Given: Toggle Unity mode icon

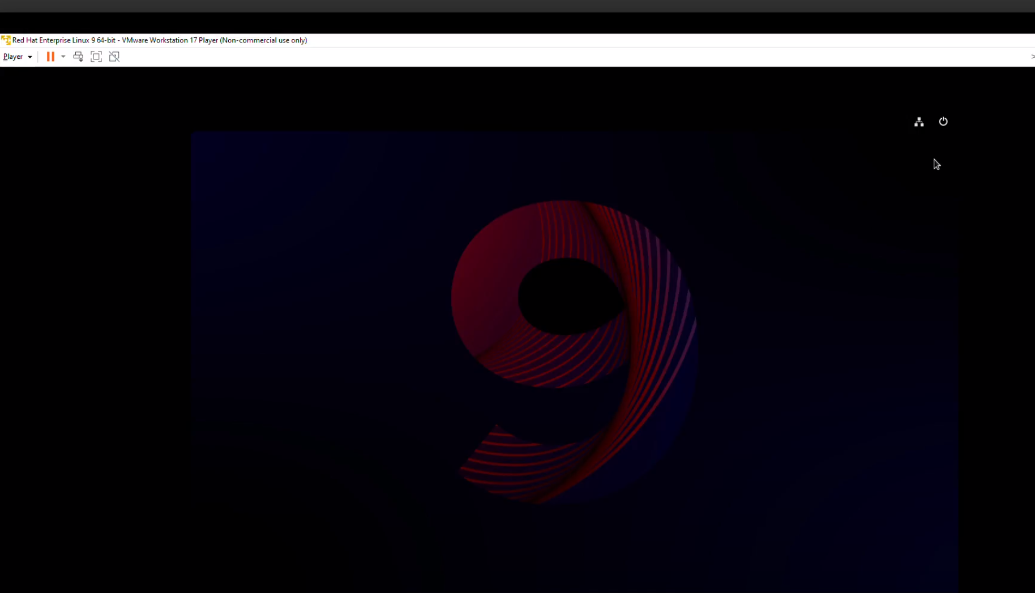Looking at the screenshot, I should click(114, 57).
